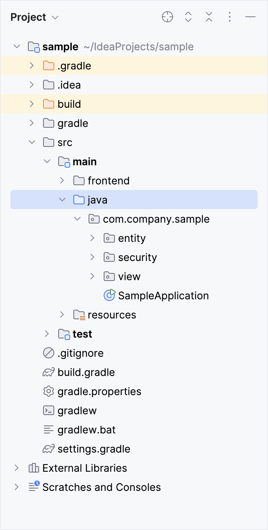
Task: Click the build.gradle Gradle elephant icon
Action: (48, 372)
